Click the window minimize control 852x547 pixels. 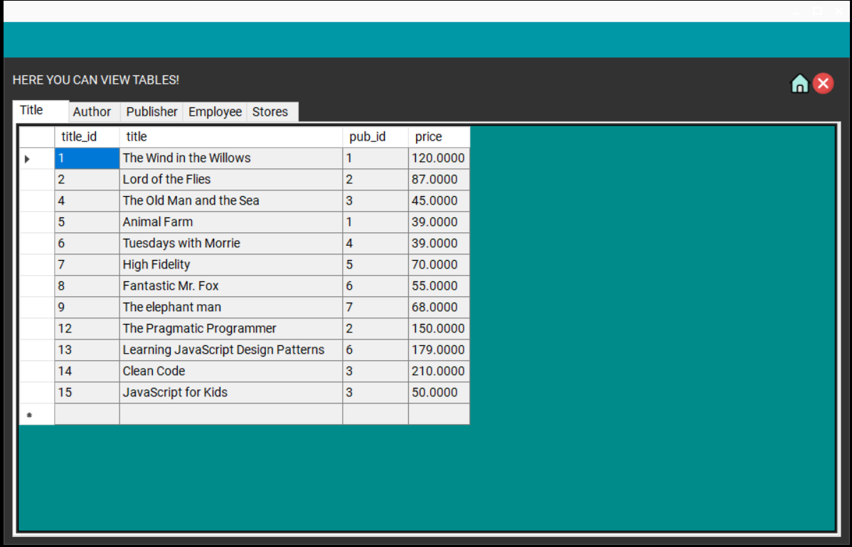pyautogui.click(x=794, y=11)
